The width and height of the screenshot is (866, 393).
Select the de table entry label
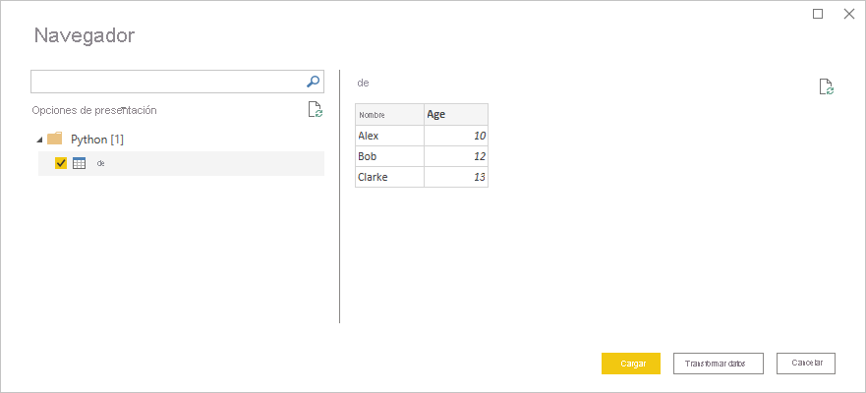pos(100,163)
